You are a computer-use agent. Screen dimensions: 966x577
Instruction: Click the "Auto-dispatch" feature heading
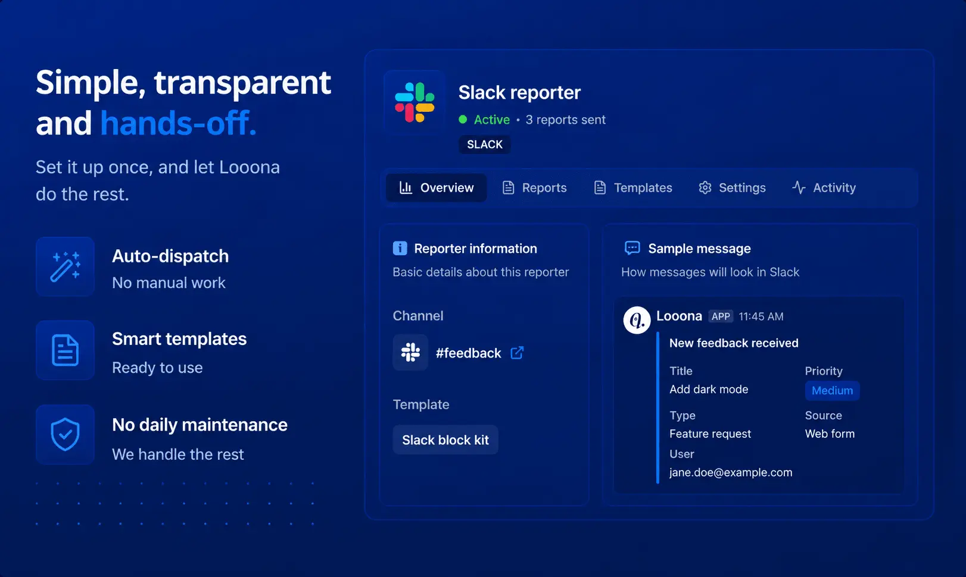click(170, 256)
